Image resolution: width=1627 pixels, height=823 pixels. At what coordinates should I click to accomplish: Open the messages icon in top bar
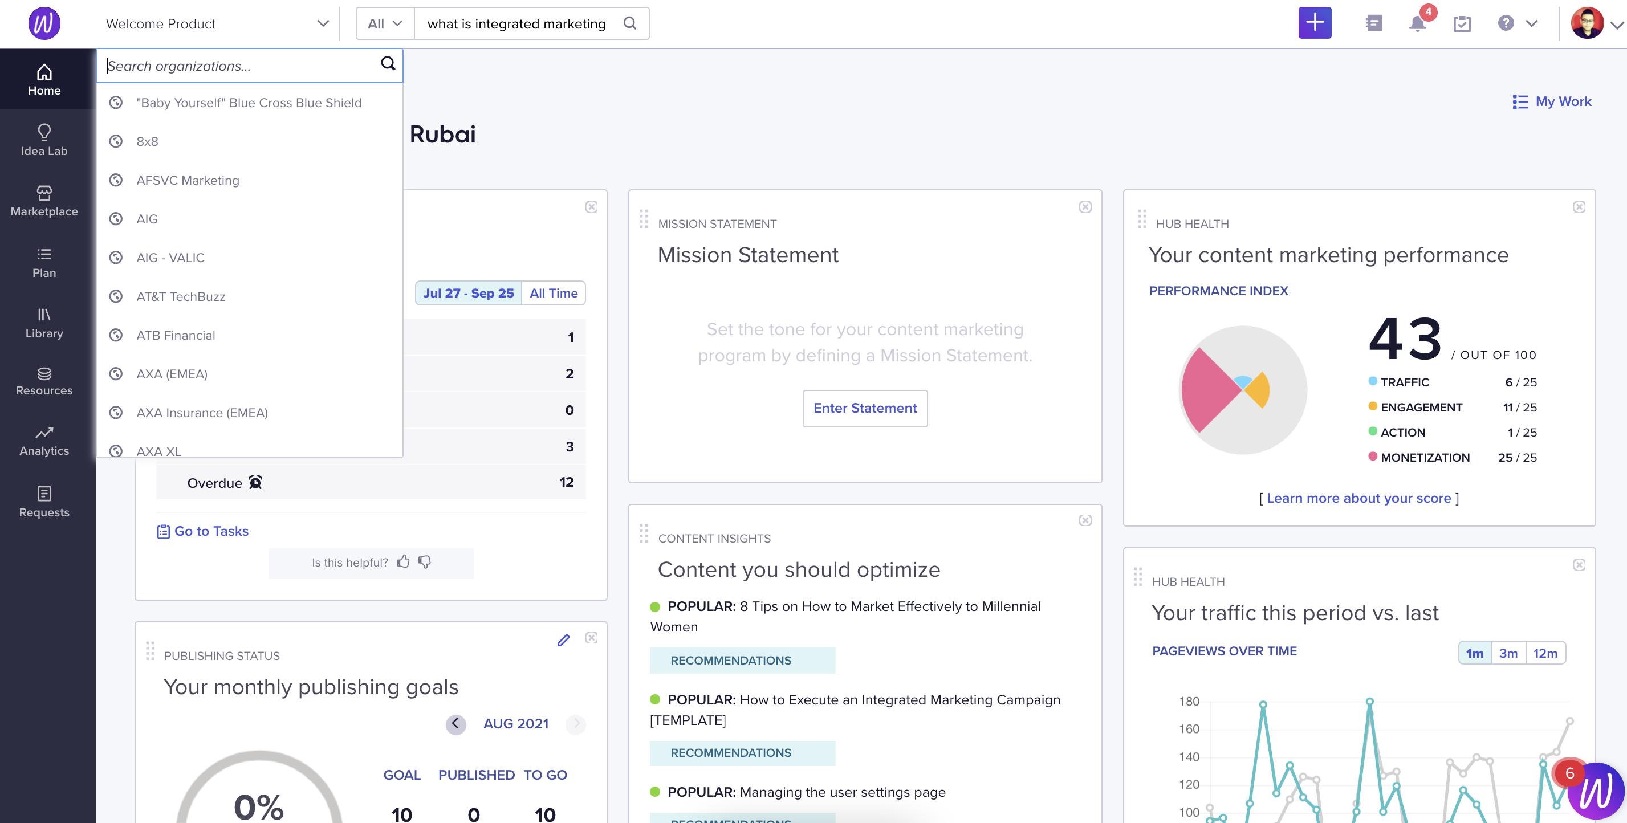point(1373,23)
